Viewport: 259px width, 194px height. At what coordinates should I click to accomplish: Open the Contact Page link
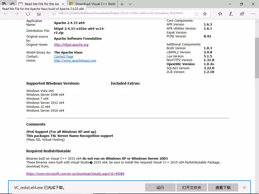[x=63, y=56]
